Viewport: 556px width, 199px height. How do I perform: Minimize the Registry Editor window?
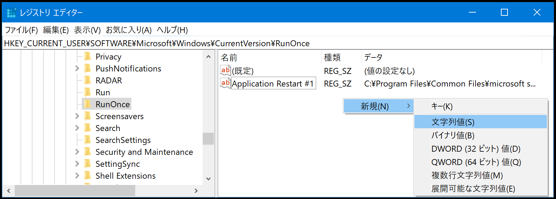tap(472, 13)
